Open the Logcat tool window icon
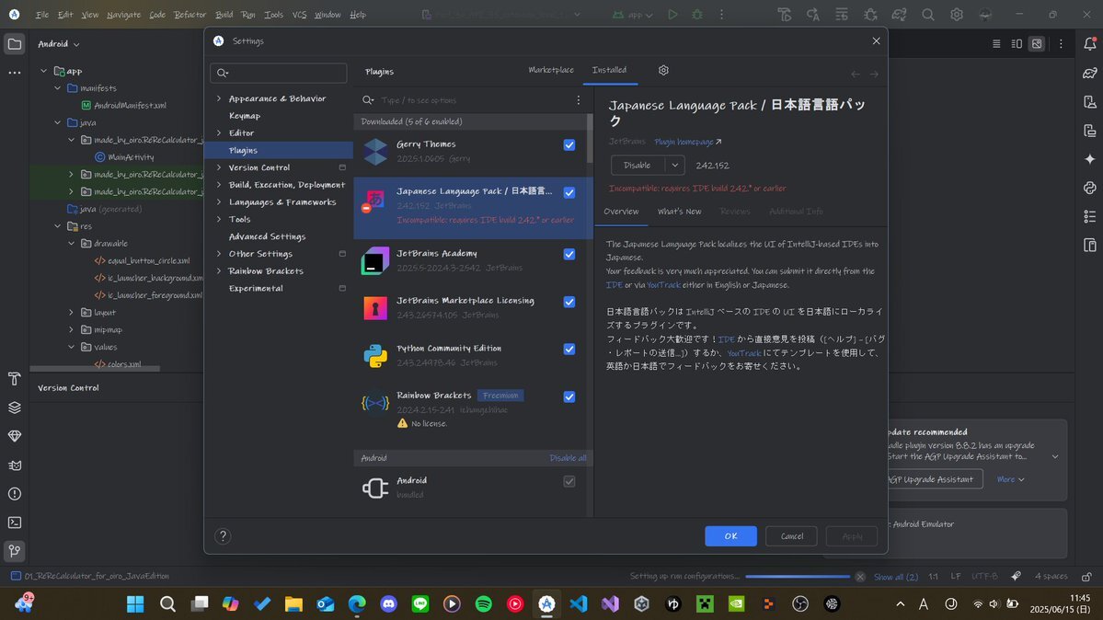The width and height of the screenshot is (1103, 620). coord(14,465)
